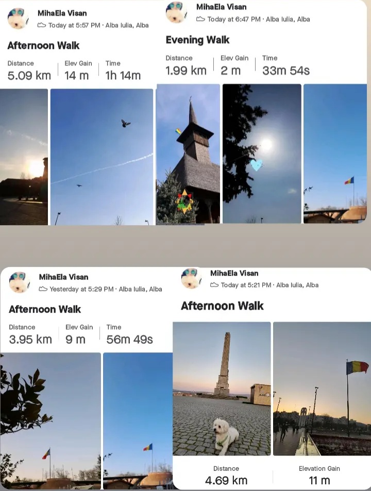View the white dog at obelisk photo
Screen dimensions: 371x491
(x=222, y=388)
